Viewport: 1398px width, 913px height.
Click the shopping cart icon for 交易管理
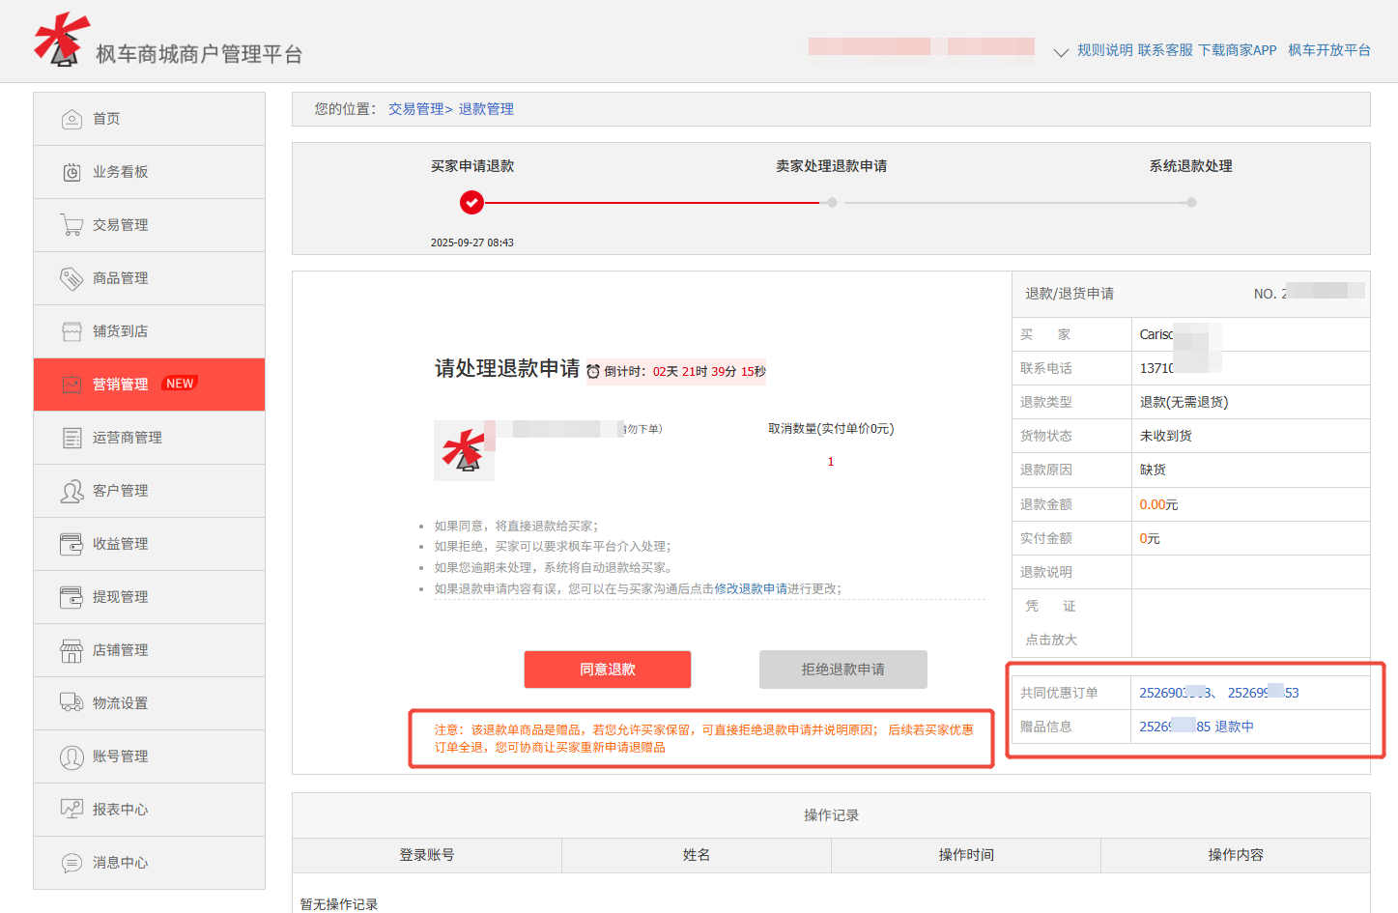(x=72, y=224)
